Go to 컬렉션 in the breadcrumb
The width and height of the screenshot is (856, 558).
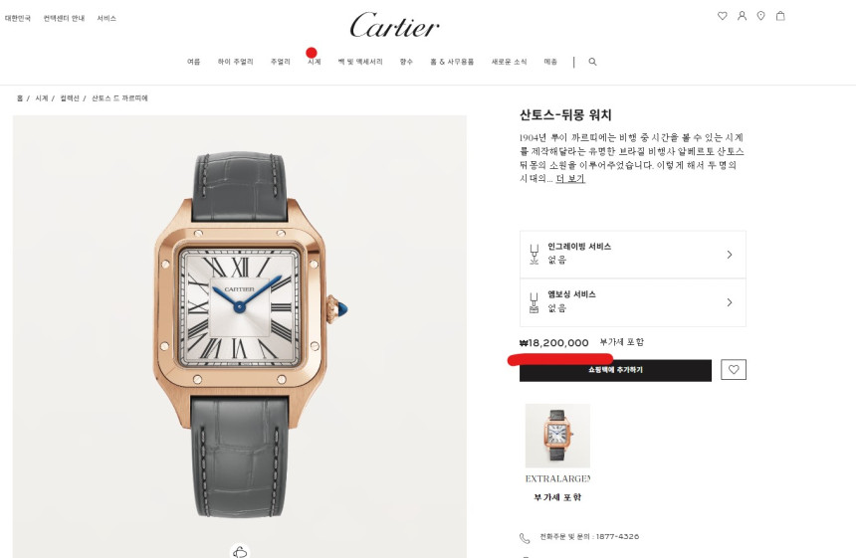point(70,98)
